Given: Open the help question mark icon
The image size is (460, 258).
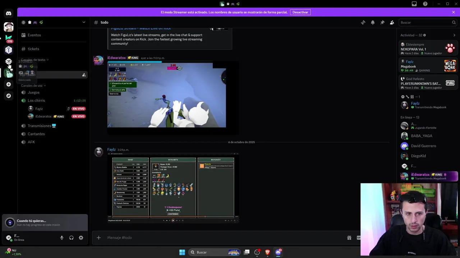Looking at the screenshot, I should coord(425,4).
